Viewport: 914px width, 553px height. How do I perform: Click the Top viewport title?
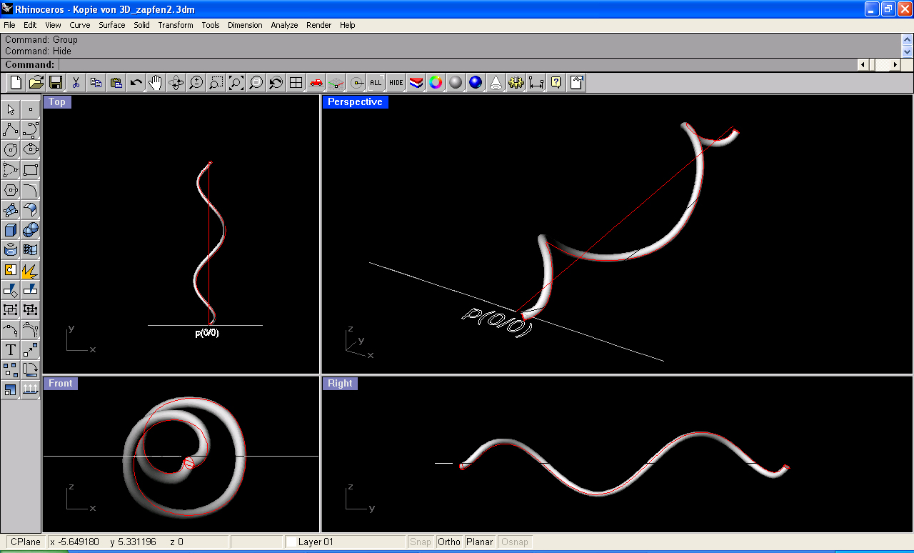pos(57,102)
